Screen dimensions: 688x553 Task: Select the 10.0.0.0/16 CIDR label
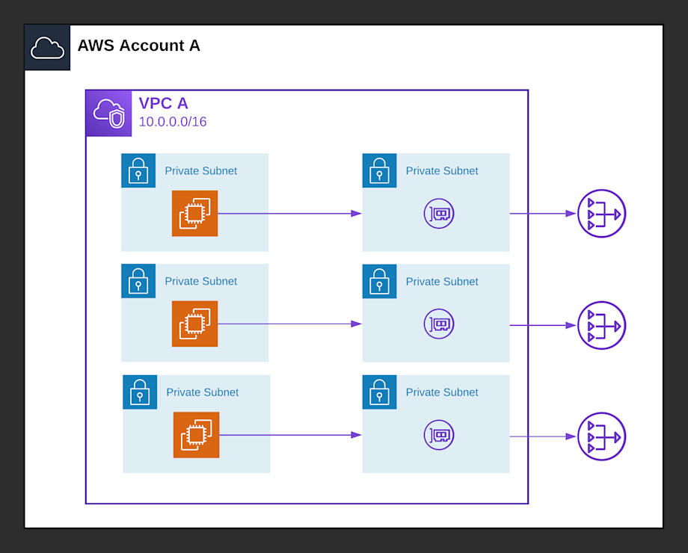pos(173,122)
